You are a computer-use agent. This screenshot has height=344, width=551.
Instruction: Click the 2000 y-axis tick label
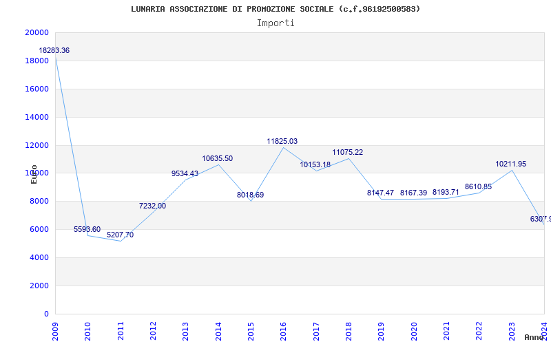click(x=39, y=286)
